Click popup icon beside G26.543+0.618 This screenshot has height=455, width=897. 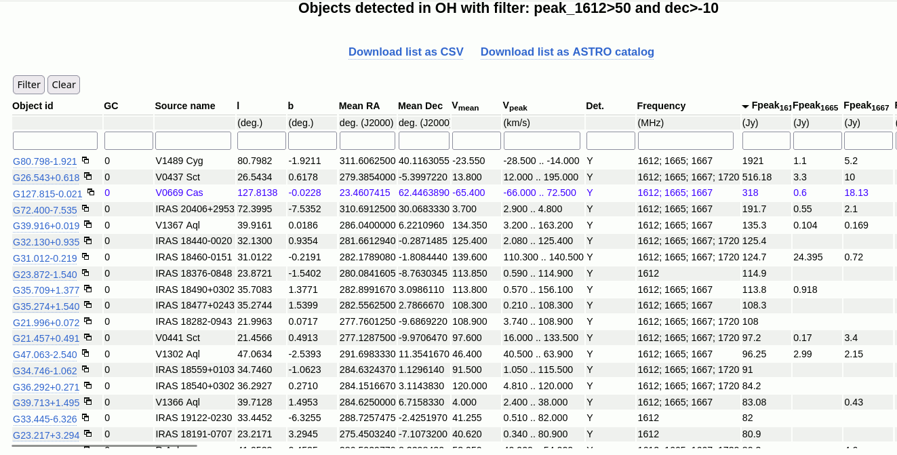87,176
